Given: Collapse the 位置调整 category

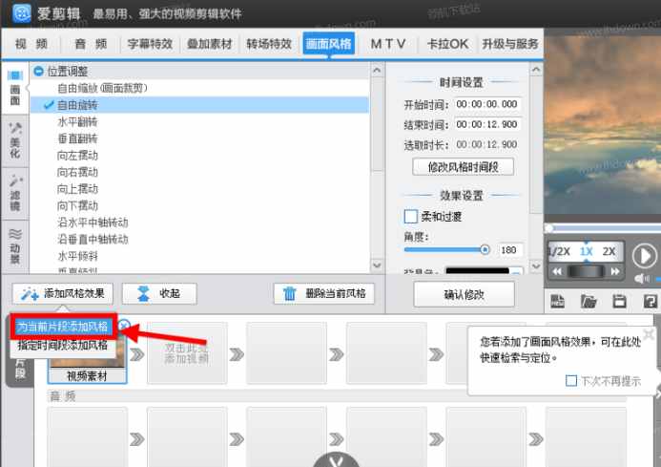Looking at the screenshot, I should click(38, 71).
